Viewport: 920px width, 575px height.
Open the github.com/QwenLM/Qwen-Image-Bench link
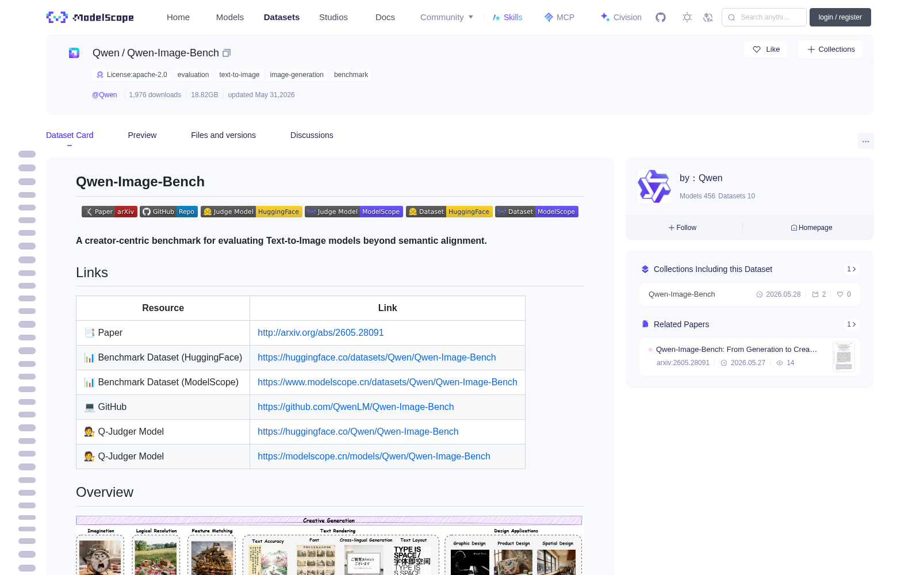356,407
